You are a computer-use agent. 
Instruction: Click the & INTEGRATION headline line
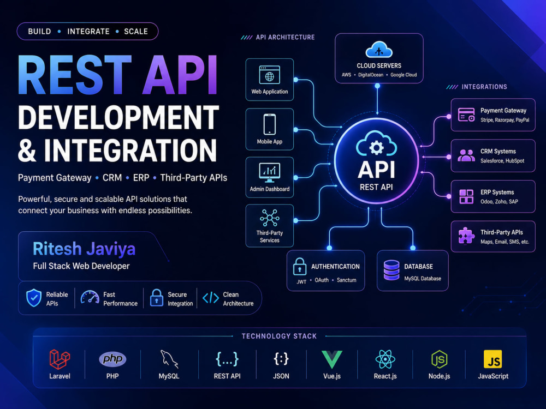click(x=118, y=151)
